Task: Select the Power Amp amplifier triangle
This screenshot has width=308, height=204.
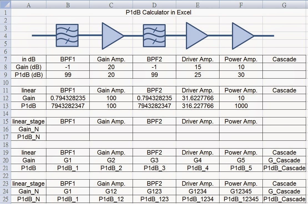Action: tap(240, 36)
